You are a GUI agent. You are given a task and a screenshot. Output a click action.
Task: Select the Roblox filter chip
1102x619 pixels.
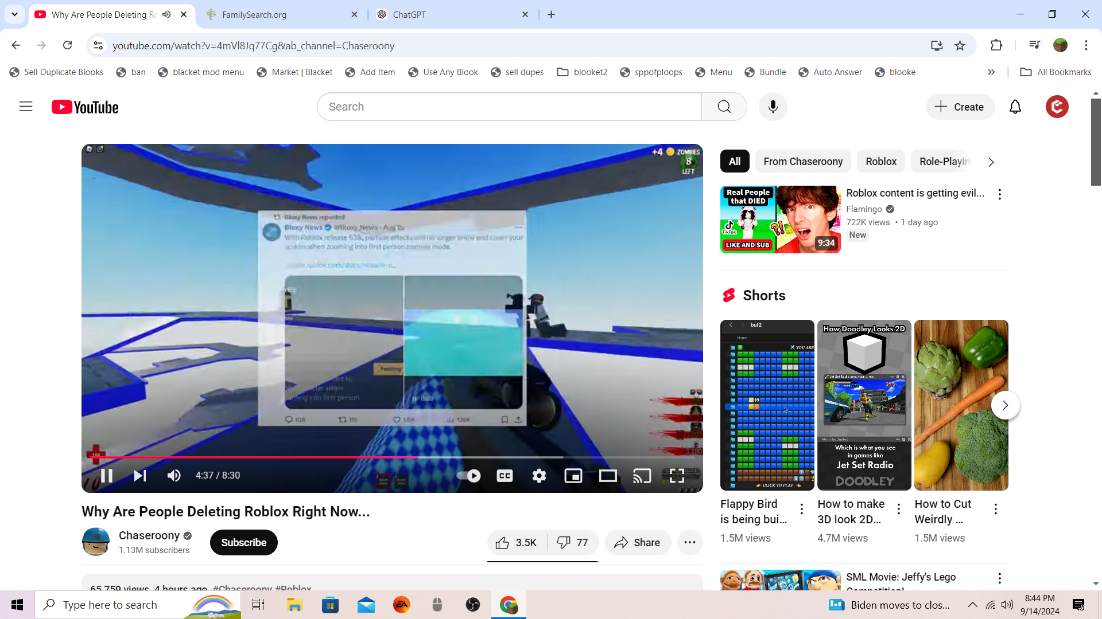(x=880, y=162)
